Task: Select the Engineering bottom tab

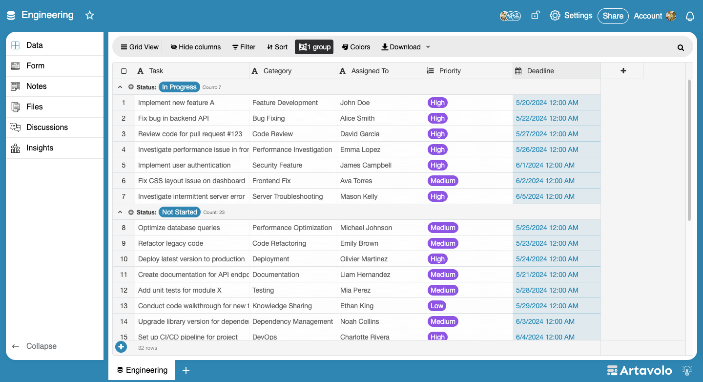Action: 142,370
